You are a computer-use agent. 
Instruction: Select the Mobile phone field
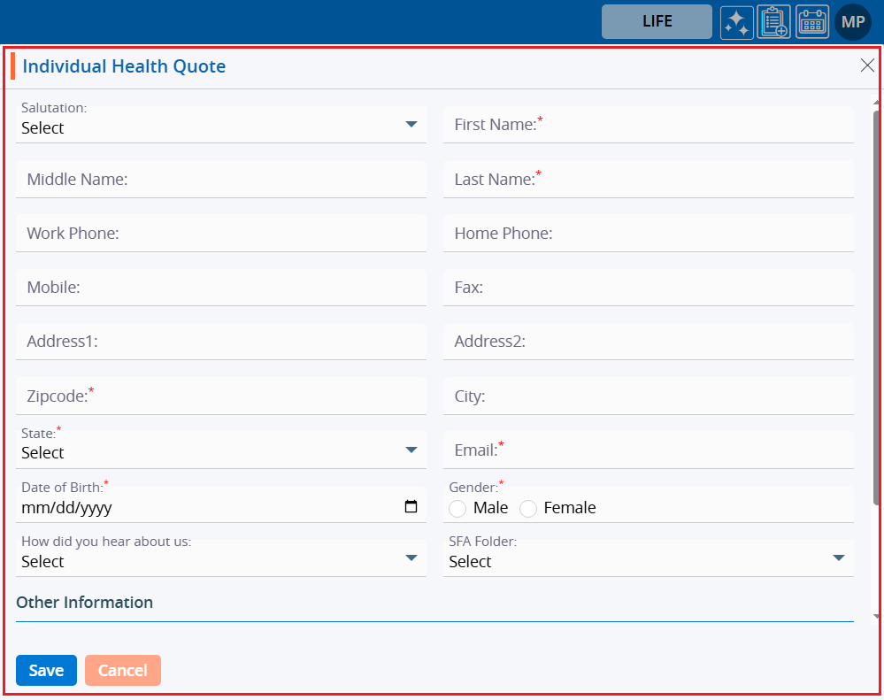pos(220,288)
